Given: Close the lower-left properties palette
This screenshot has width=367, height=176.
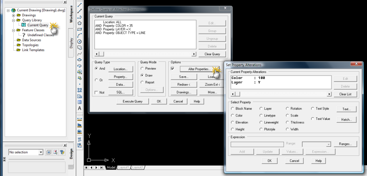Looking at the screenshot, I should (x=65, y=145).
